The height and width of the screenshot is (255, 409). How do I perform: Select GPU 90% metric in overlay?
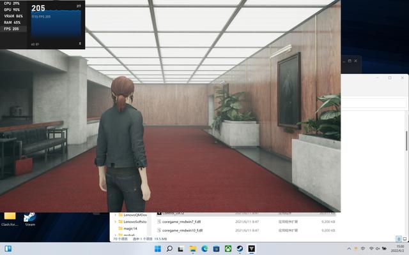tap(12, 10)
